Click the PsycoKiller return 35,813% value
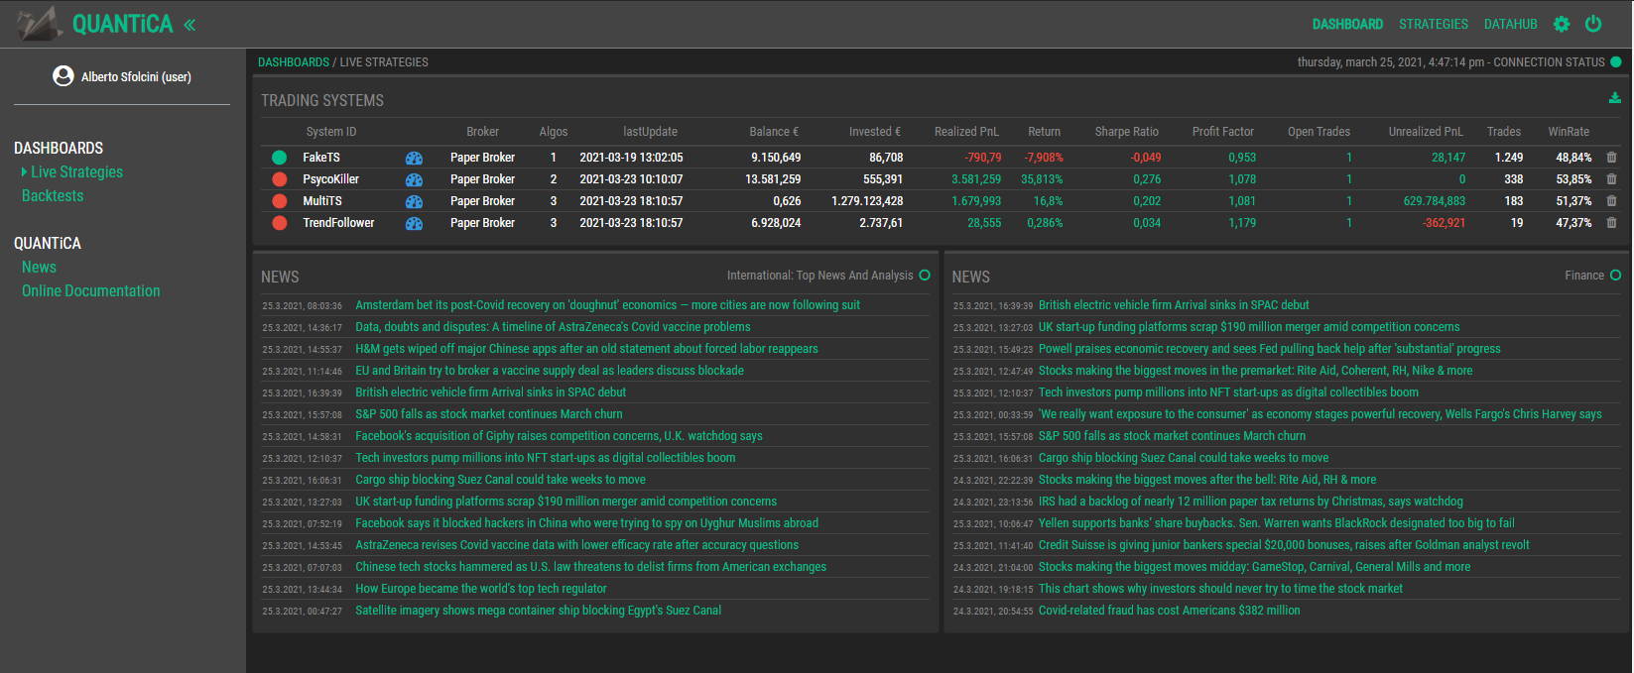This screenshot has width=1634, height=673. 1042,179
